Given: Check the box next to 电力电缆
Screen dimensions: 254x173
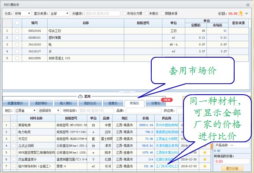Looking at the screenshot, I should [14, 132].
